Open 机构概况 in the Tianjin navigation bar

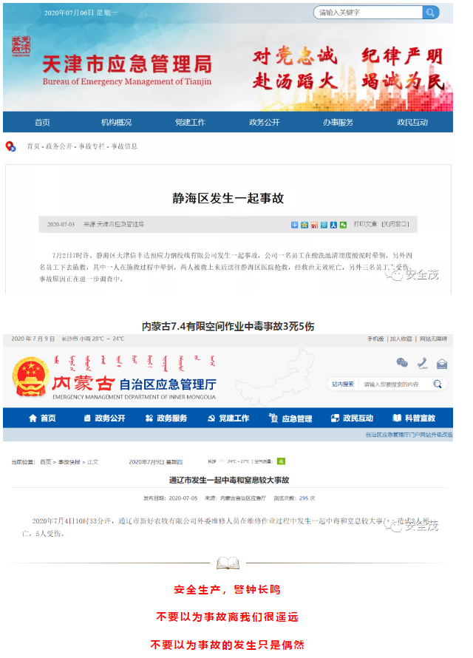116,122
